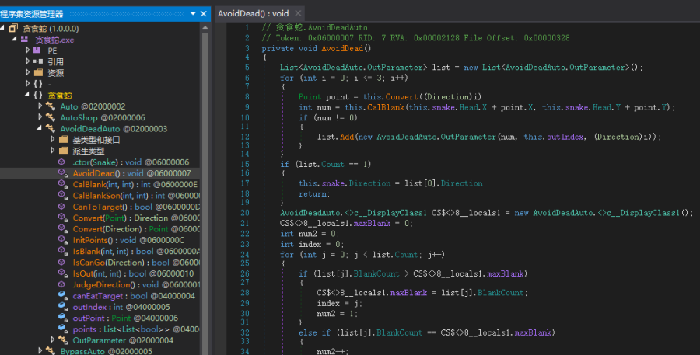The image size is (700, 355).
Task: Click the 资源 folder icon
Action: [38, 73]
